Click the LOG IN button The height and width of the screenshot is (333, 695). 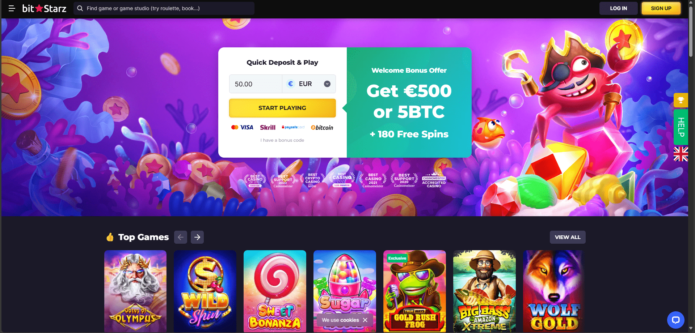pyautogui.click(x=618, y=8)
